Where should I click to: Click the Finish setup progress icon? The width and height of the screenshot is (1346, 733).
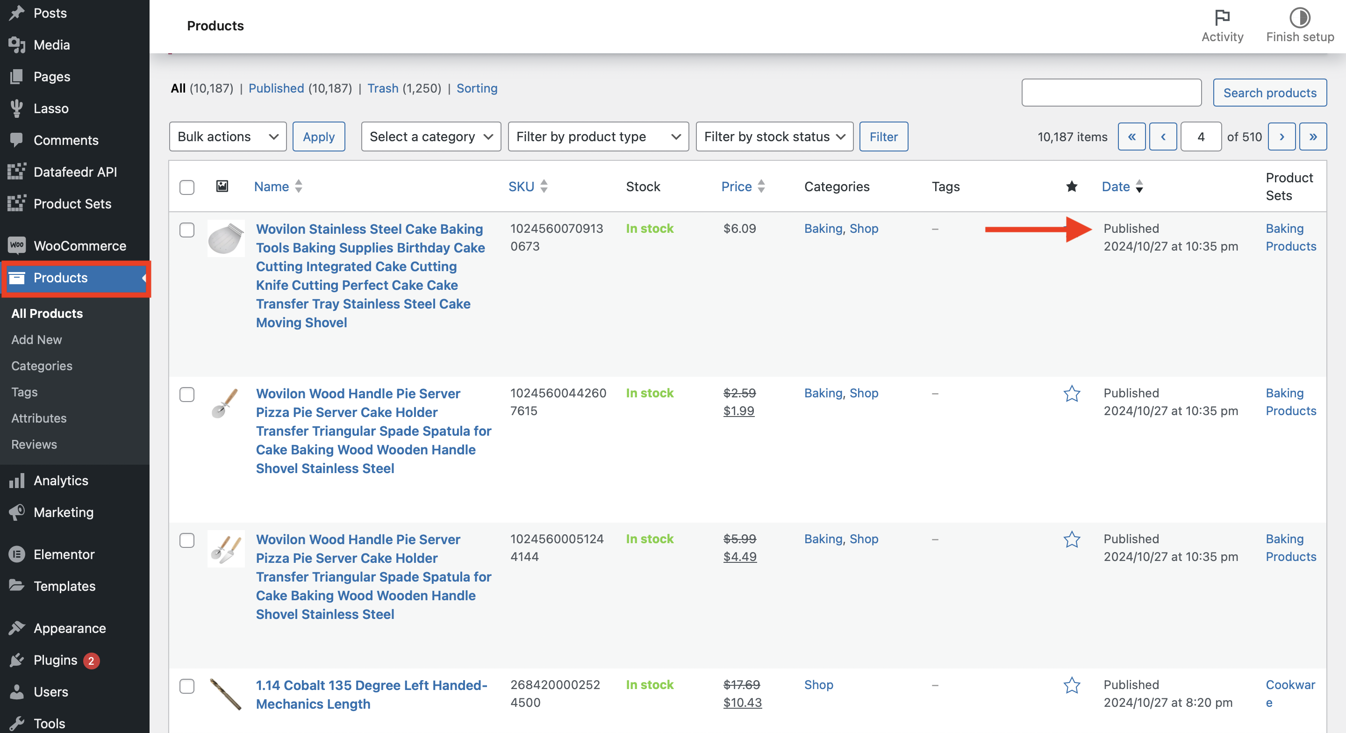pyautogui.click(x=1299, y=17)
